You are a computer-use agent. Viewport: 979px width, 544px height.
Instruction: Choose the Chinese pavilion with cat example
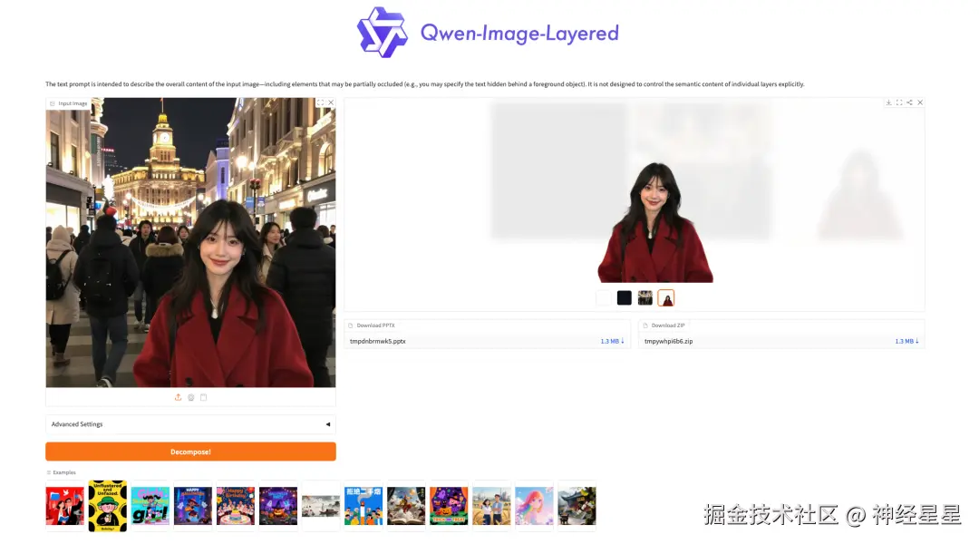click(x=577, y=506)
